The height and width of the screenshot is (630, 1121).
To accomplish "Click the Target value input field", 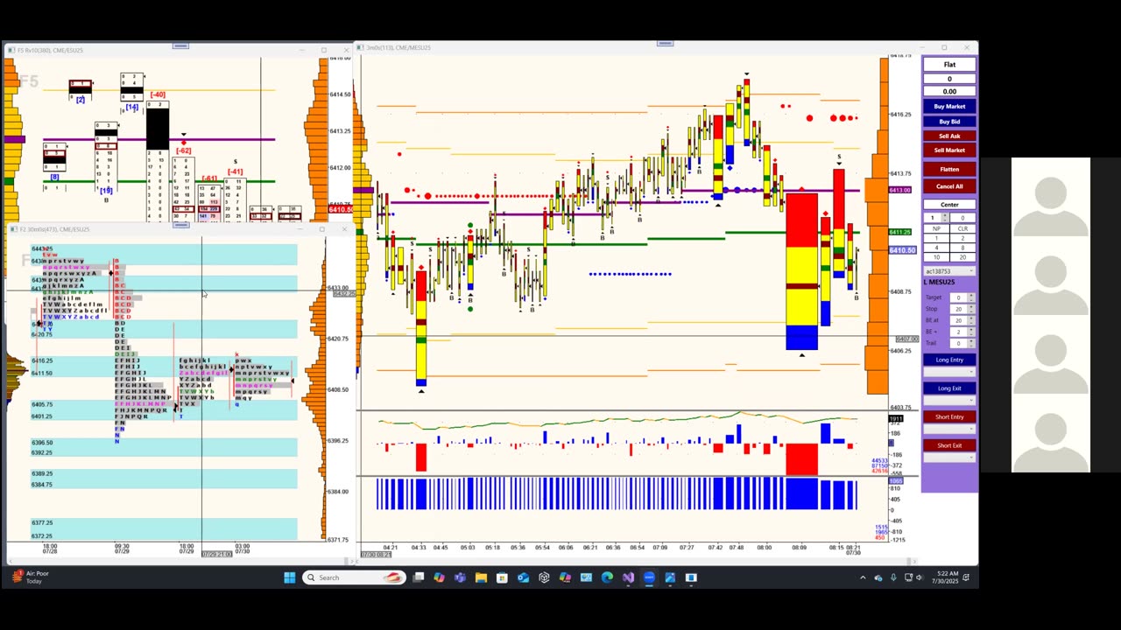I will 958,297.
